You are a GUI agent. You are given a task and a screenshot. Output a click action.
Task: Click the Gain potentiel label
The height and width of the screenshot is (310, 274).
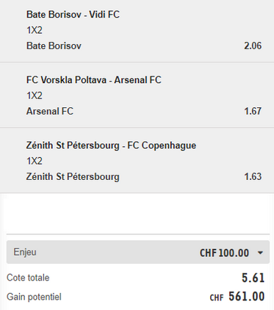tap(34, 297)
